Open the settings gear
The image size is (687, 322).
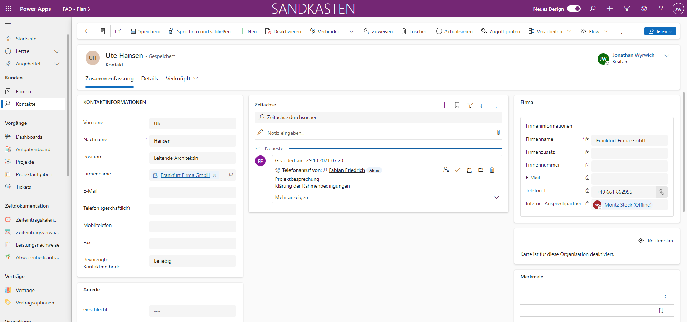tap(644, 9)
